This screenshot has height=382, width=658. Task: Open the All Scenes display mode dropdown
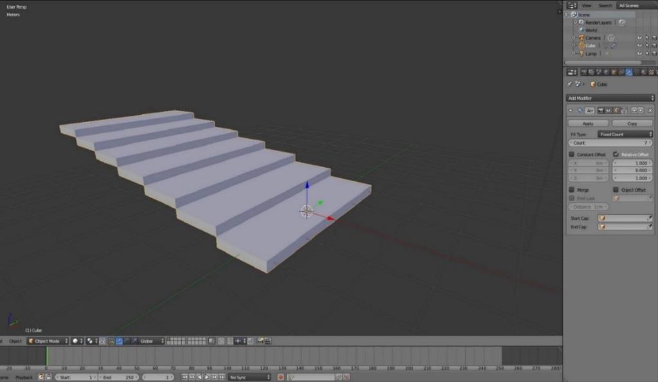point(637,5)
